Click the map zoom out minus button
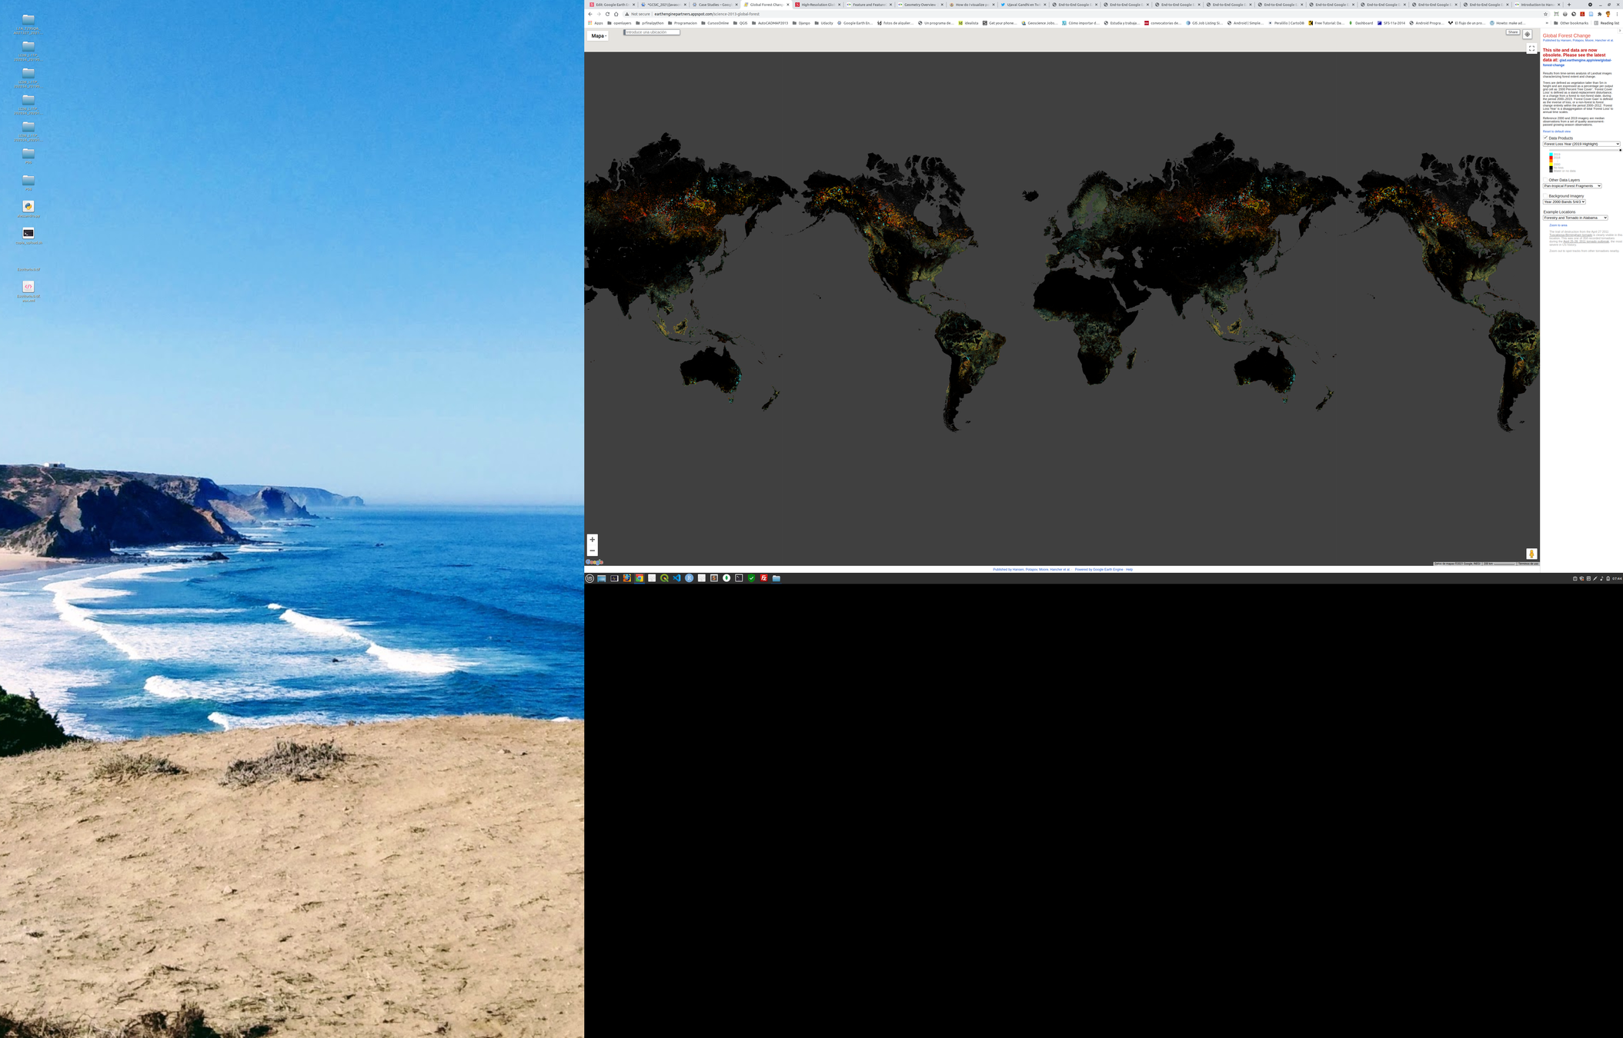Screen dimensions: 1623x1038 [x=592, y=551]
